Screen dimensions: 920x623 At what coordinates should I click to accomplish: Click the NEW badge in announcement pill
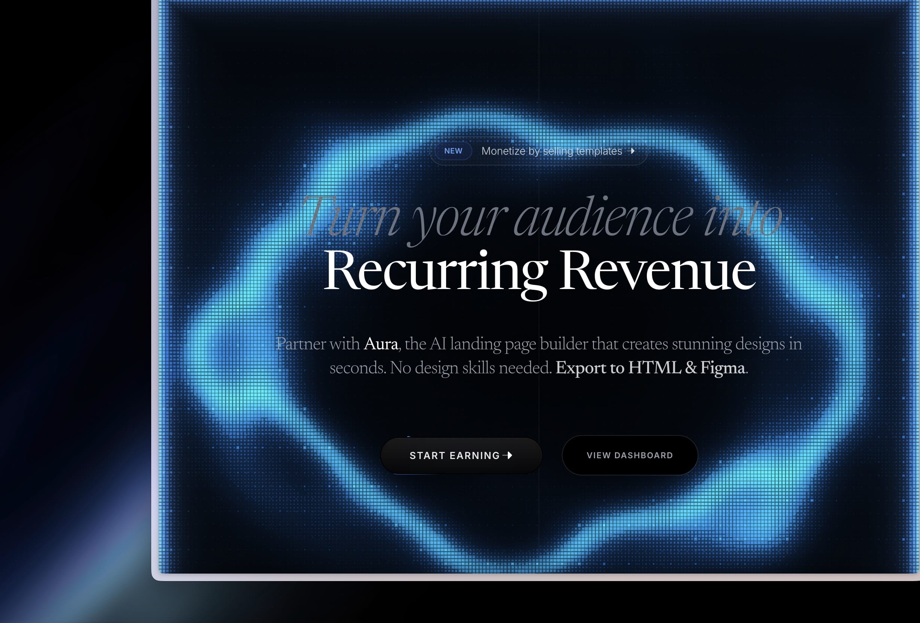(x=453, y=151)
